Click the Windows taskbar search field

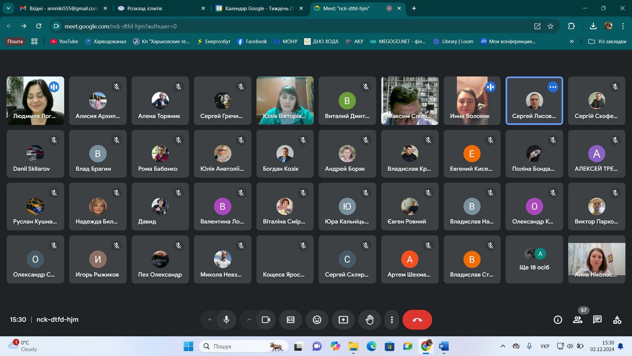tap(244, 346)
